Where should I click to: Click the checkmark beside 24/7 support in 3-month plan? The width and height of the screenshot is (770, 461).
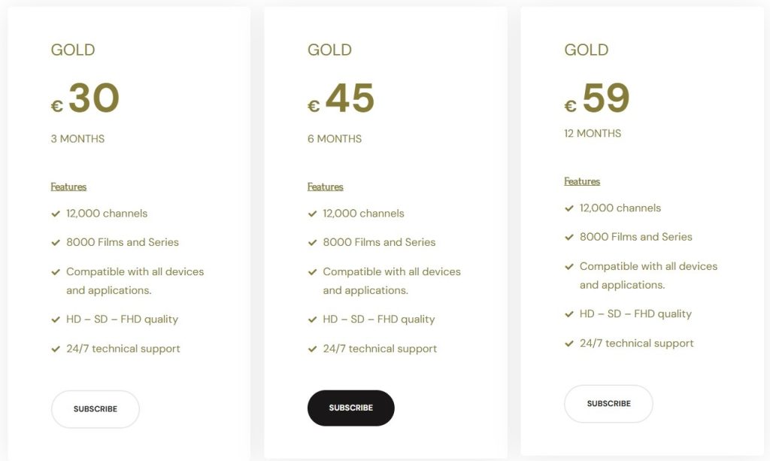(x=56, y=349)
